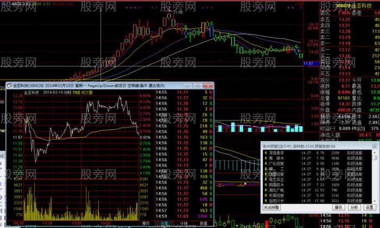Click the red B signal under the candlesticks
The image size is (380, 228).
point(203,36)
